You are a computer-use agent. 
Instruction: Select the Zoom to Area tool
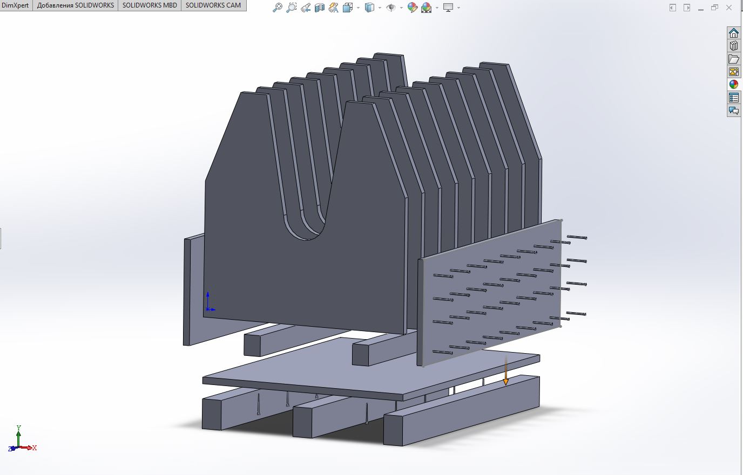[291, 8]
